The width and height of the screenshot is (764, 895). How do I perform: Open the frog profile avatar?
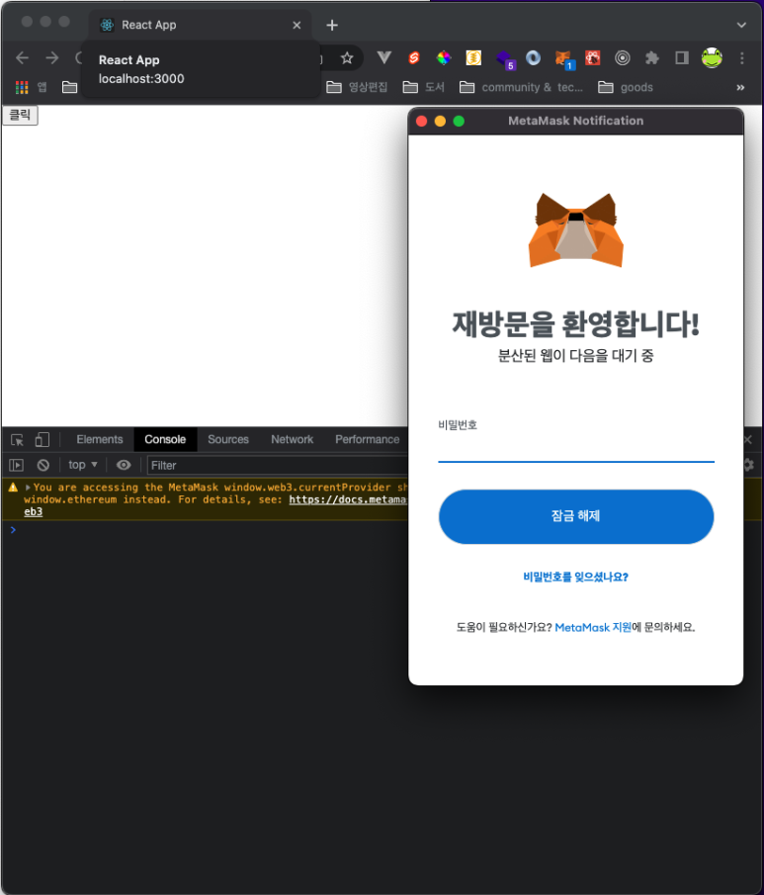click(x=712, y=57)
